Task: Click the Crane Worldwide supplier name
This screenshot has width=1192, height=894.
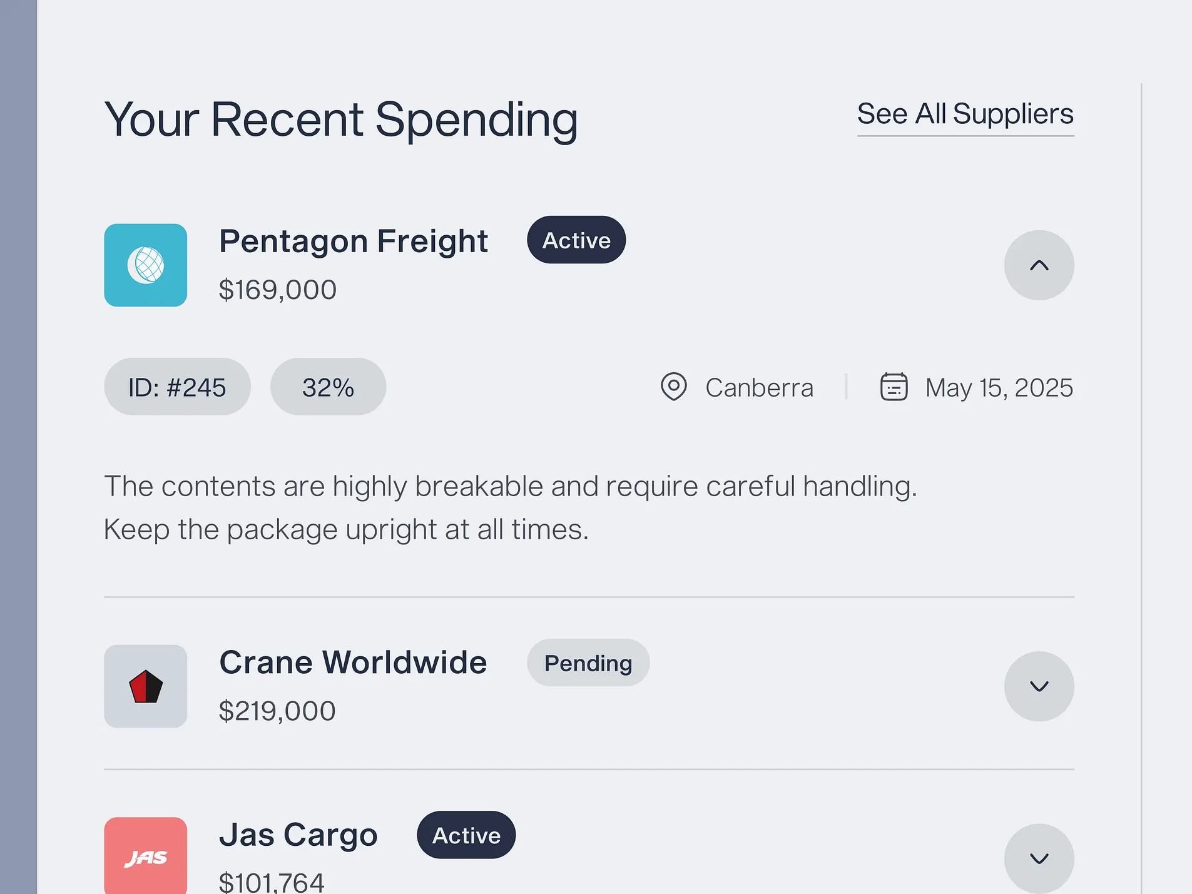Action: (353, 663)
